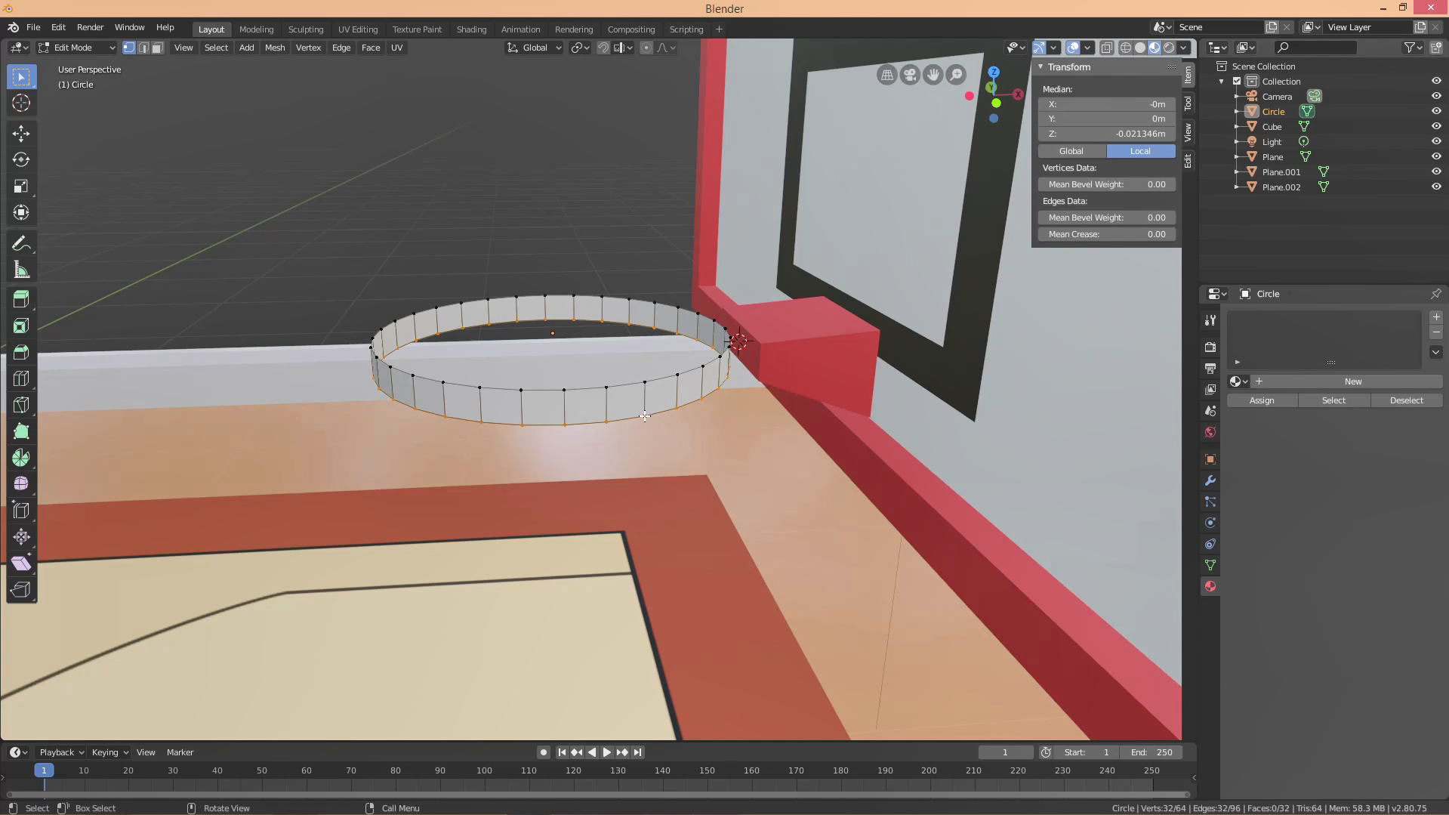
Task: Open the Modifiers wrench properties tab
Action: click(1210, 480)
